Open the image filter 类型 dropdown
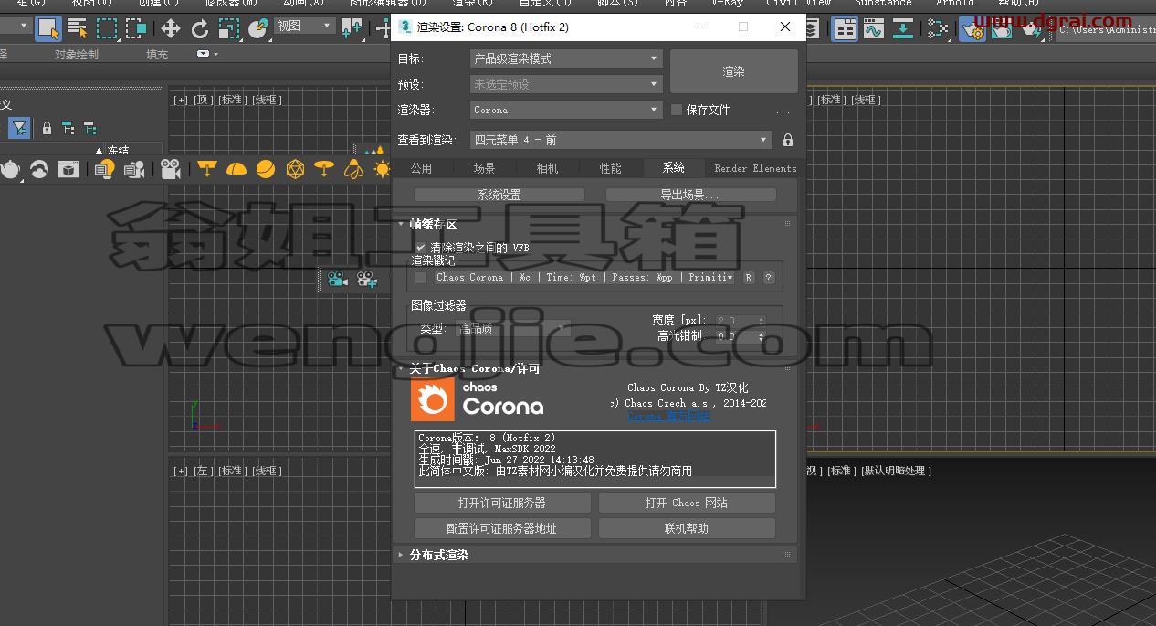This screenshot has width=1156, height=626. click(512, 328)
